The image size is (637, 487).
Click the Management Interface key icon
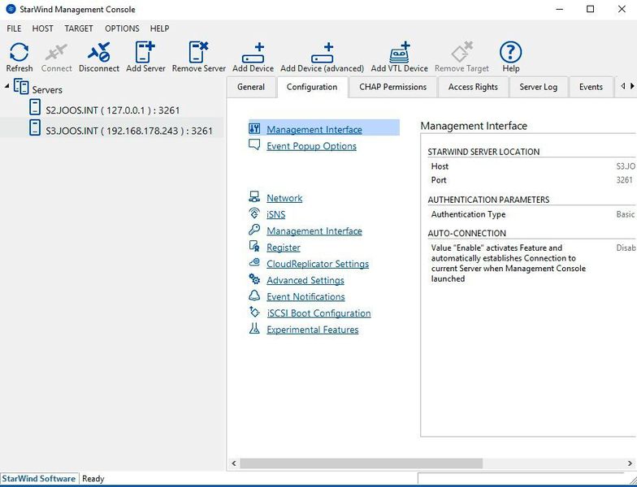(254, 230)
